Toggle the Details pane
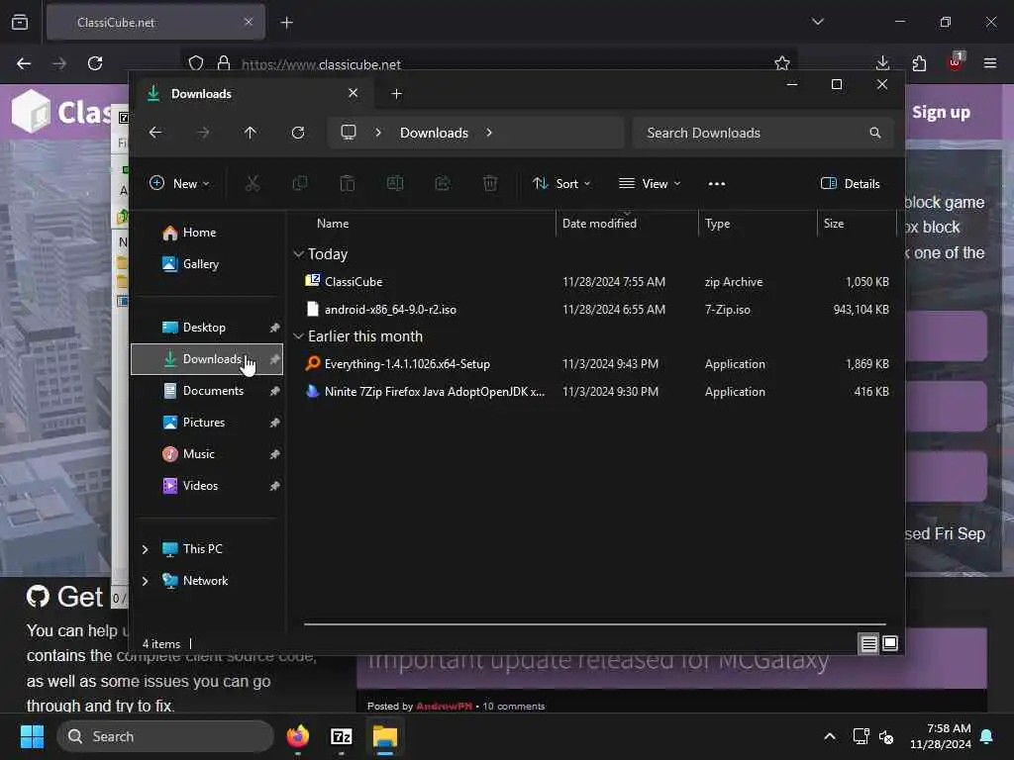The image size is (1014, 760). pyautogui.click(x=851, y=183)
